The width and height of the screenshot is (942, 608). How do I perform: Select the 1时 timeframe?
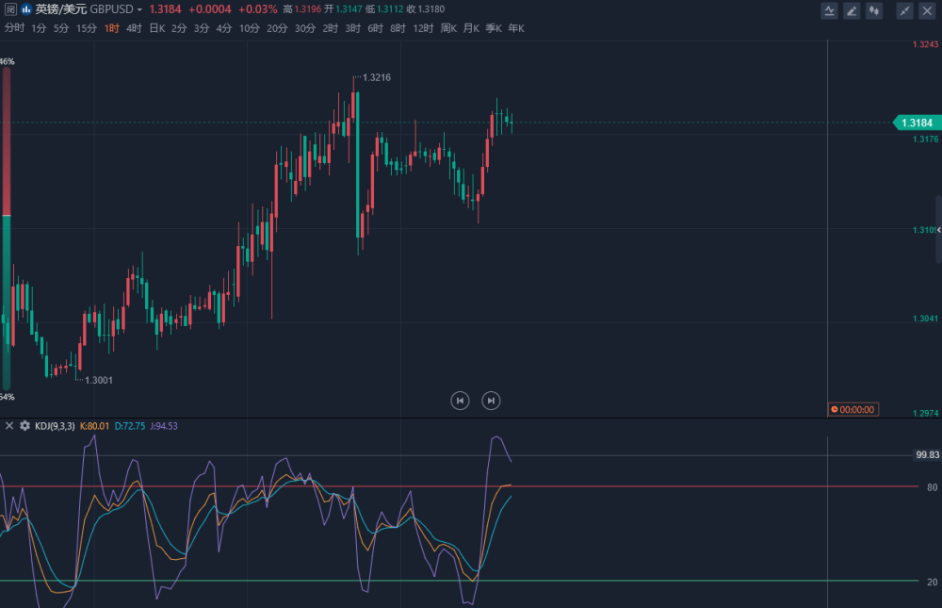(112, 28)
